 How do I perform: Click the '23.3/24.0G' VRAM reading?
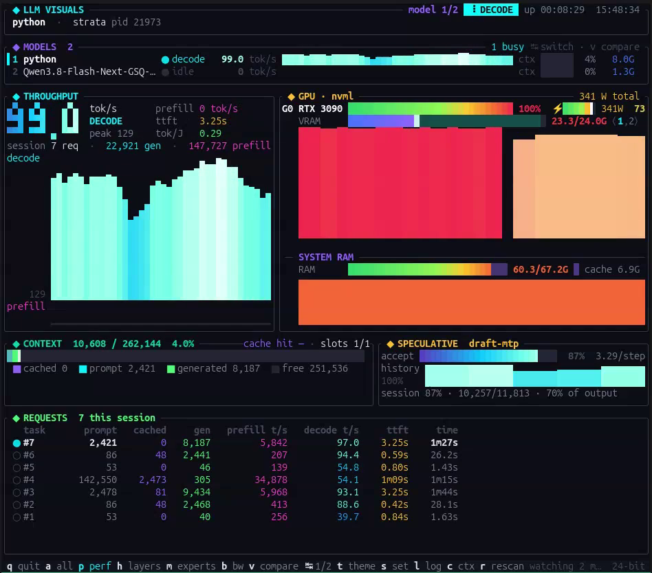coord(579,121)
